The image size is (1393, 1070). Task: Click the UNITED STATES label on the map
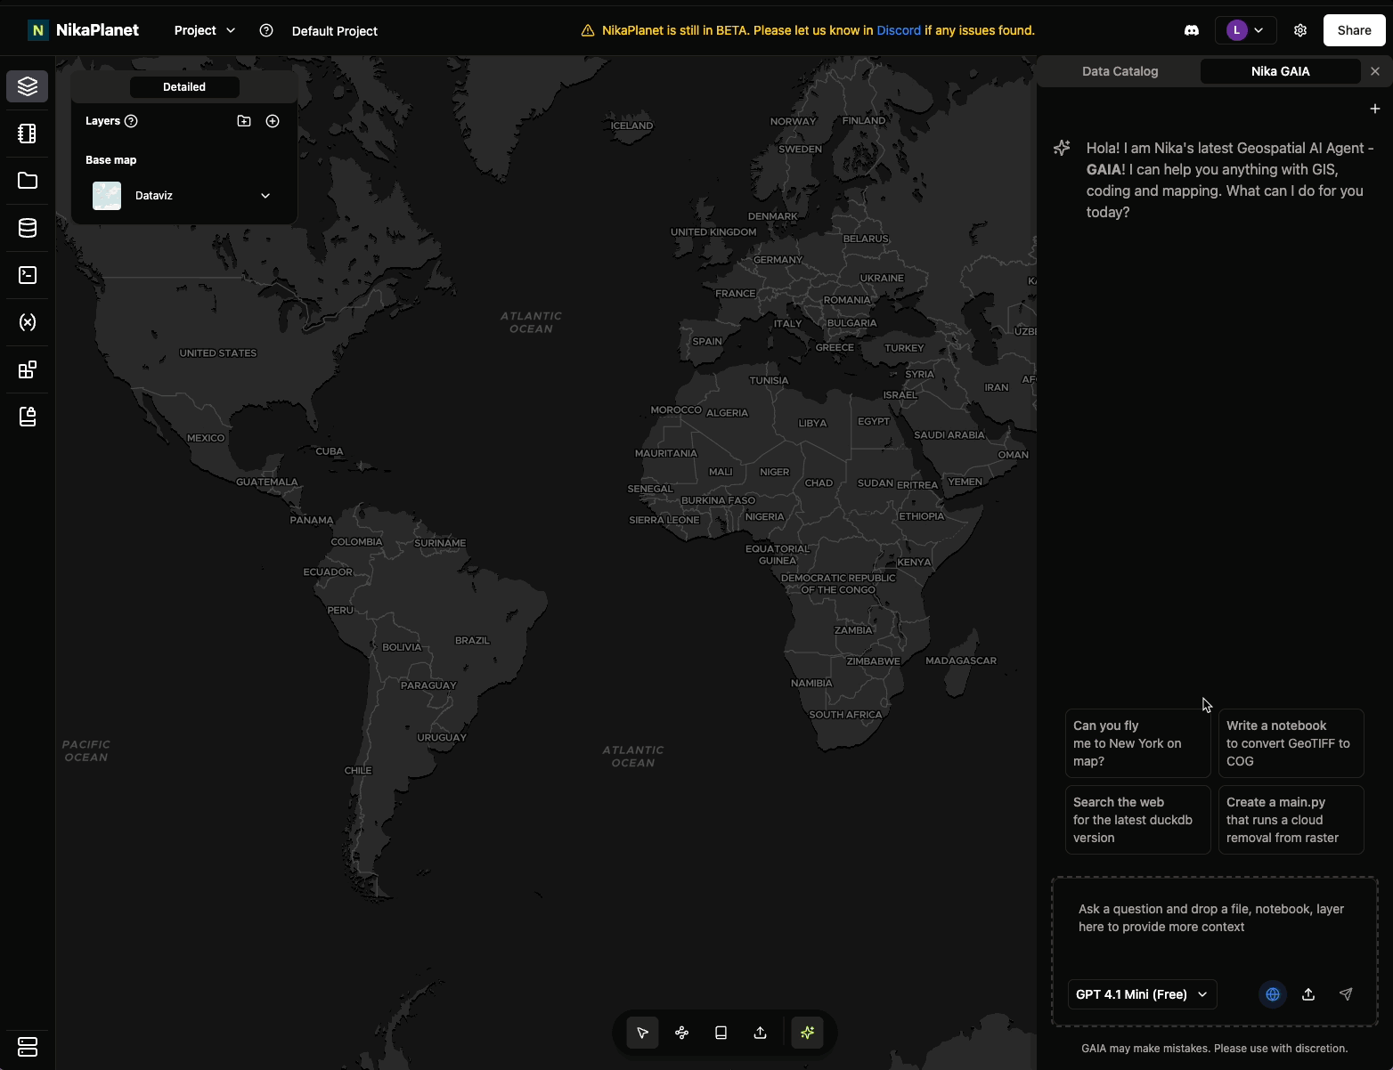coord(218,353)
